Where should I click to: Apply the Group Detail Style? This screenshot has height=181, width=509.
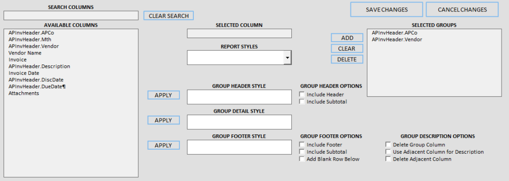(x=164, y=120)
